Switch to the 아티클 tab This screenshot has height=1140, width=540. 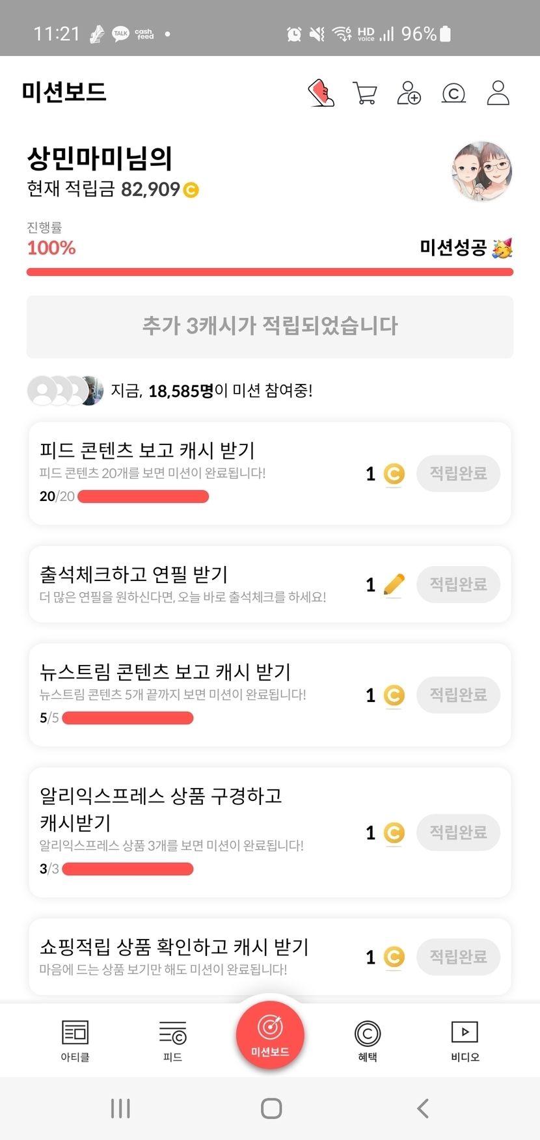pos(75,1040)
